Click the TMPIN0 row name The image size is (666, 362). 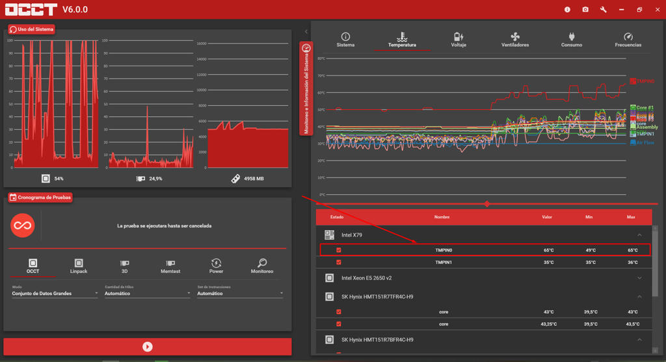(444, 250)
